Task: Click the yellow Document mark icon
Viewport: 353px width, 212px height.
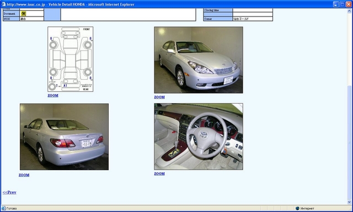Action: [23, 14]
